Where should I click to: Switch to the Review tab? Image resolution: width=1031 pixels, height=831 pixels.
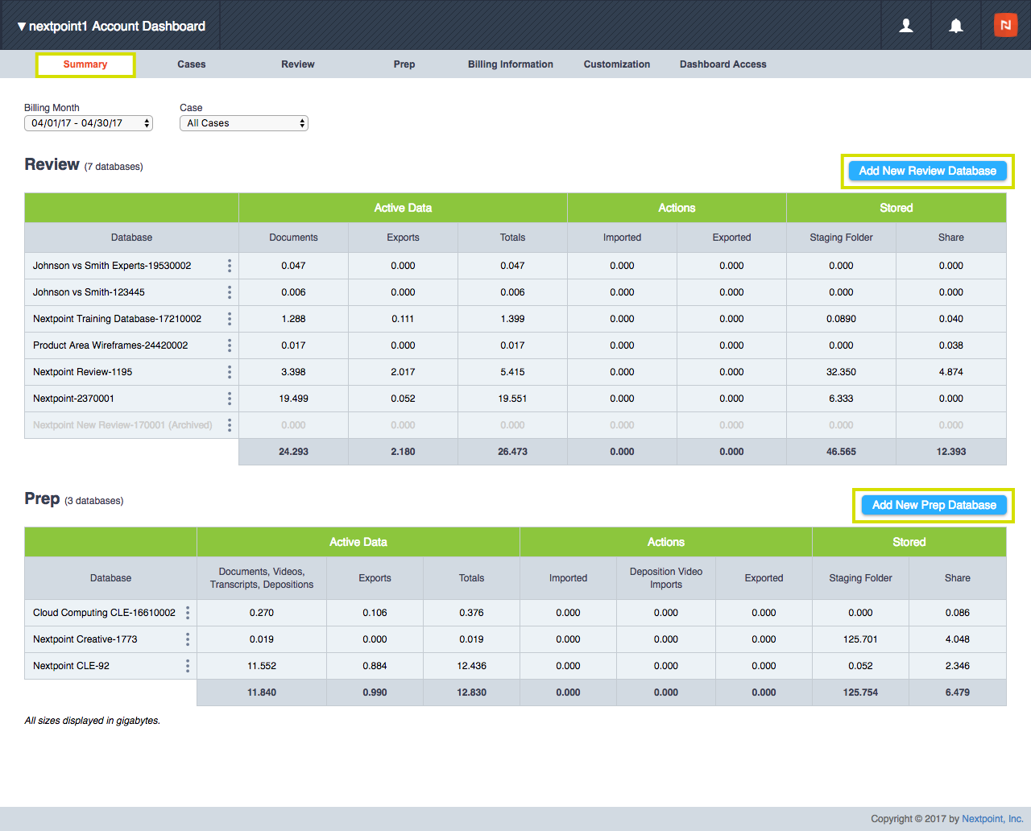click(x=298, y=64)
